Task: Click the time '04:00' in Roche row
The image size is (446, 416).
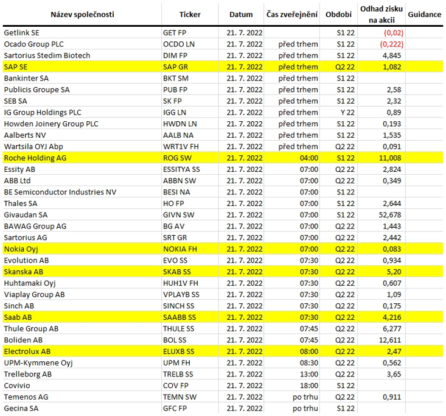Action: pos(309,158)
